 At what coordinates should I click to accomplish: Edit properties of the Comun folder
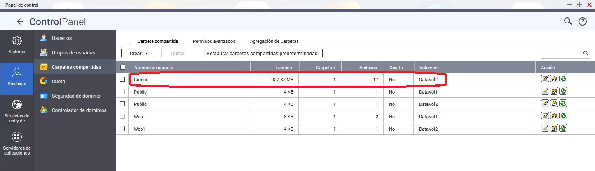(x=545, y=79)
